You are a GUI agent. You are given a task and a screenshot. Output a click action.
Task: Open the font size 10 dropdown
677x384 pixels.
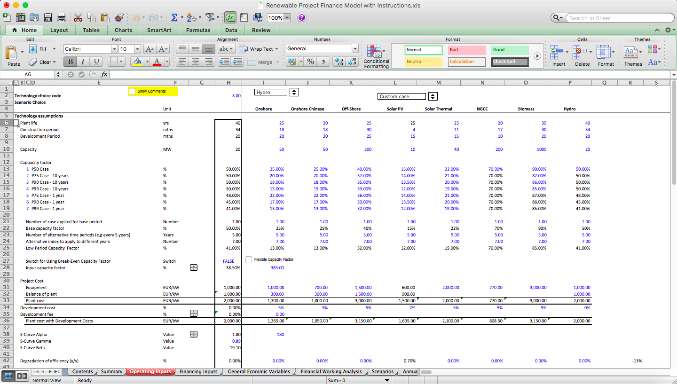137,49
